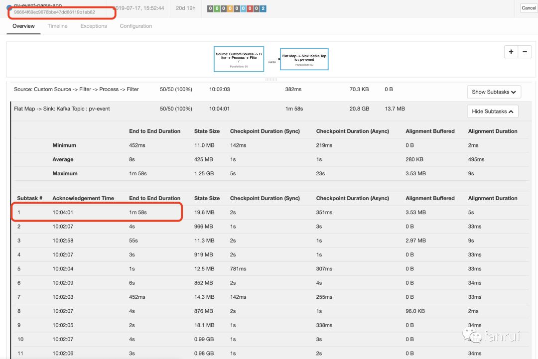
Task: Click maximum state size 1.25 GB
Action: 204,173
